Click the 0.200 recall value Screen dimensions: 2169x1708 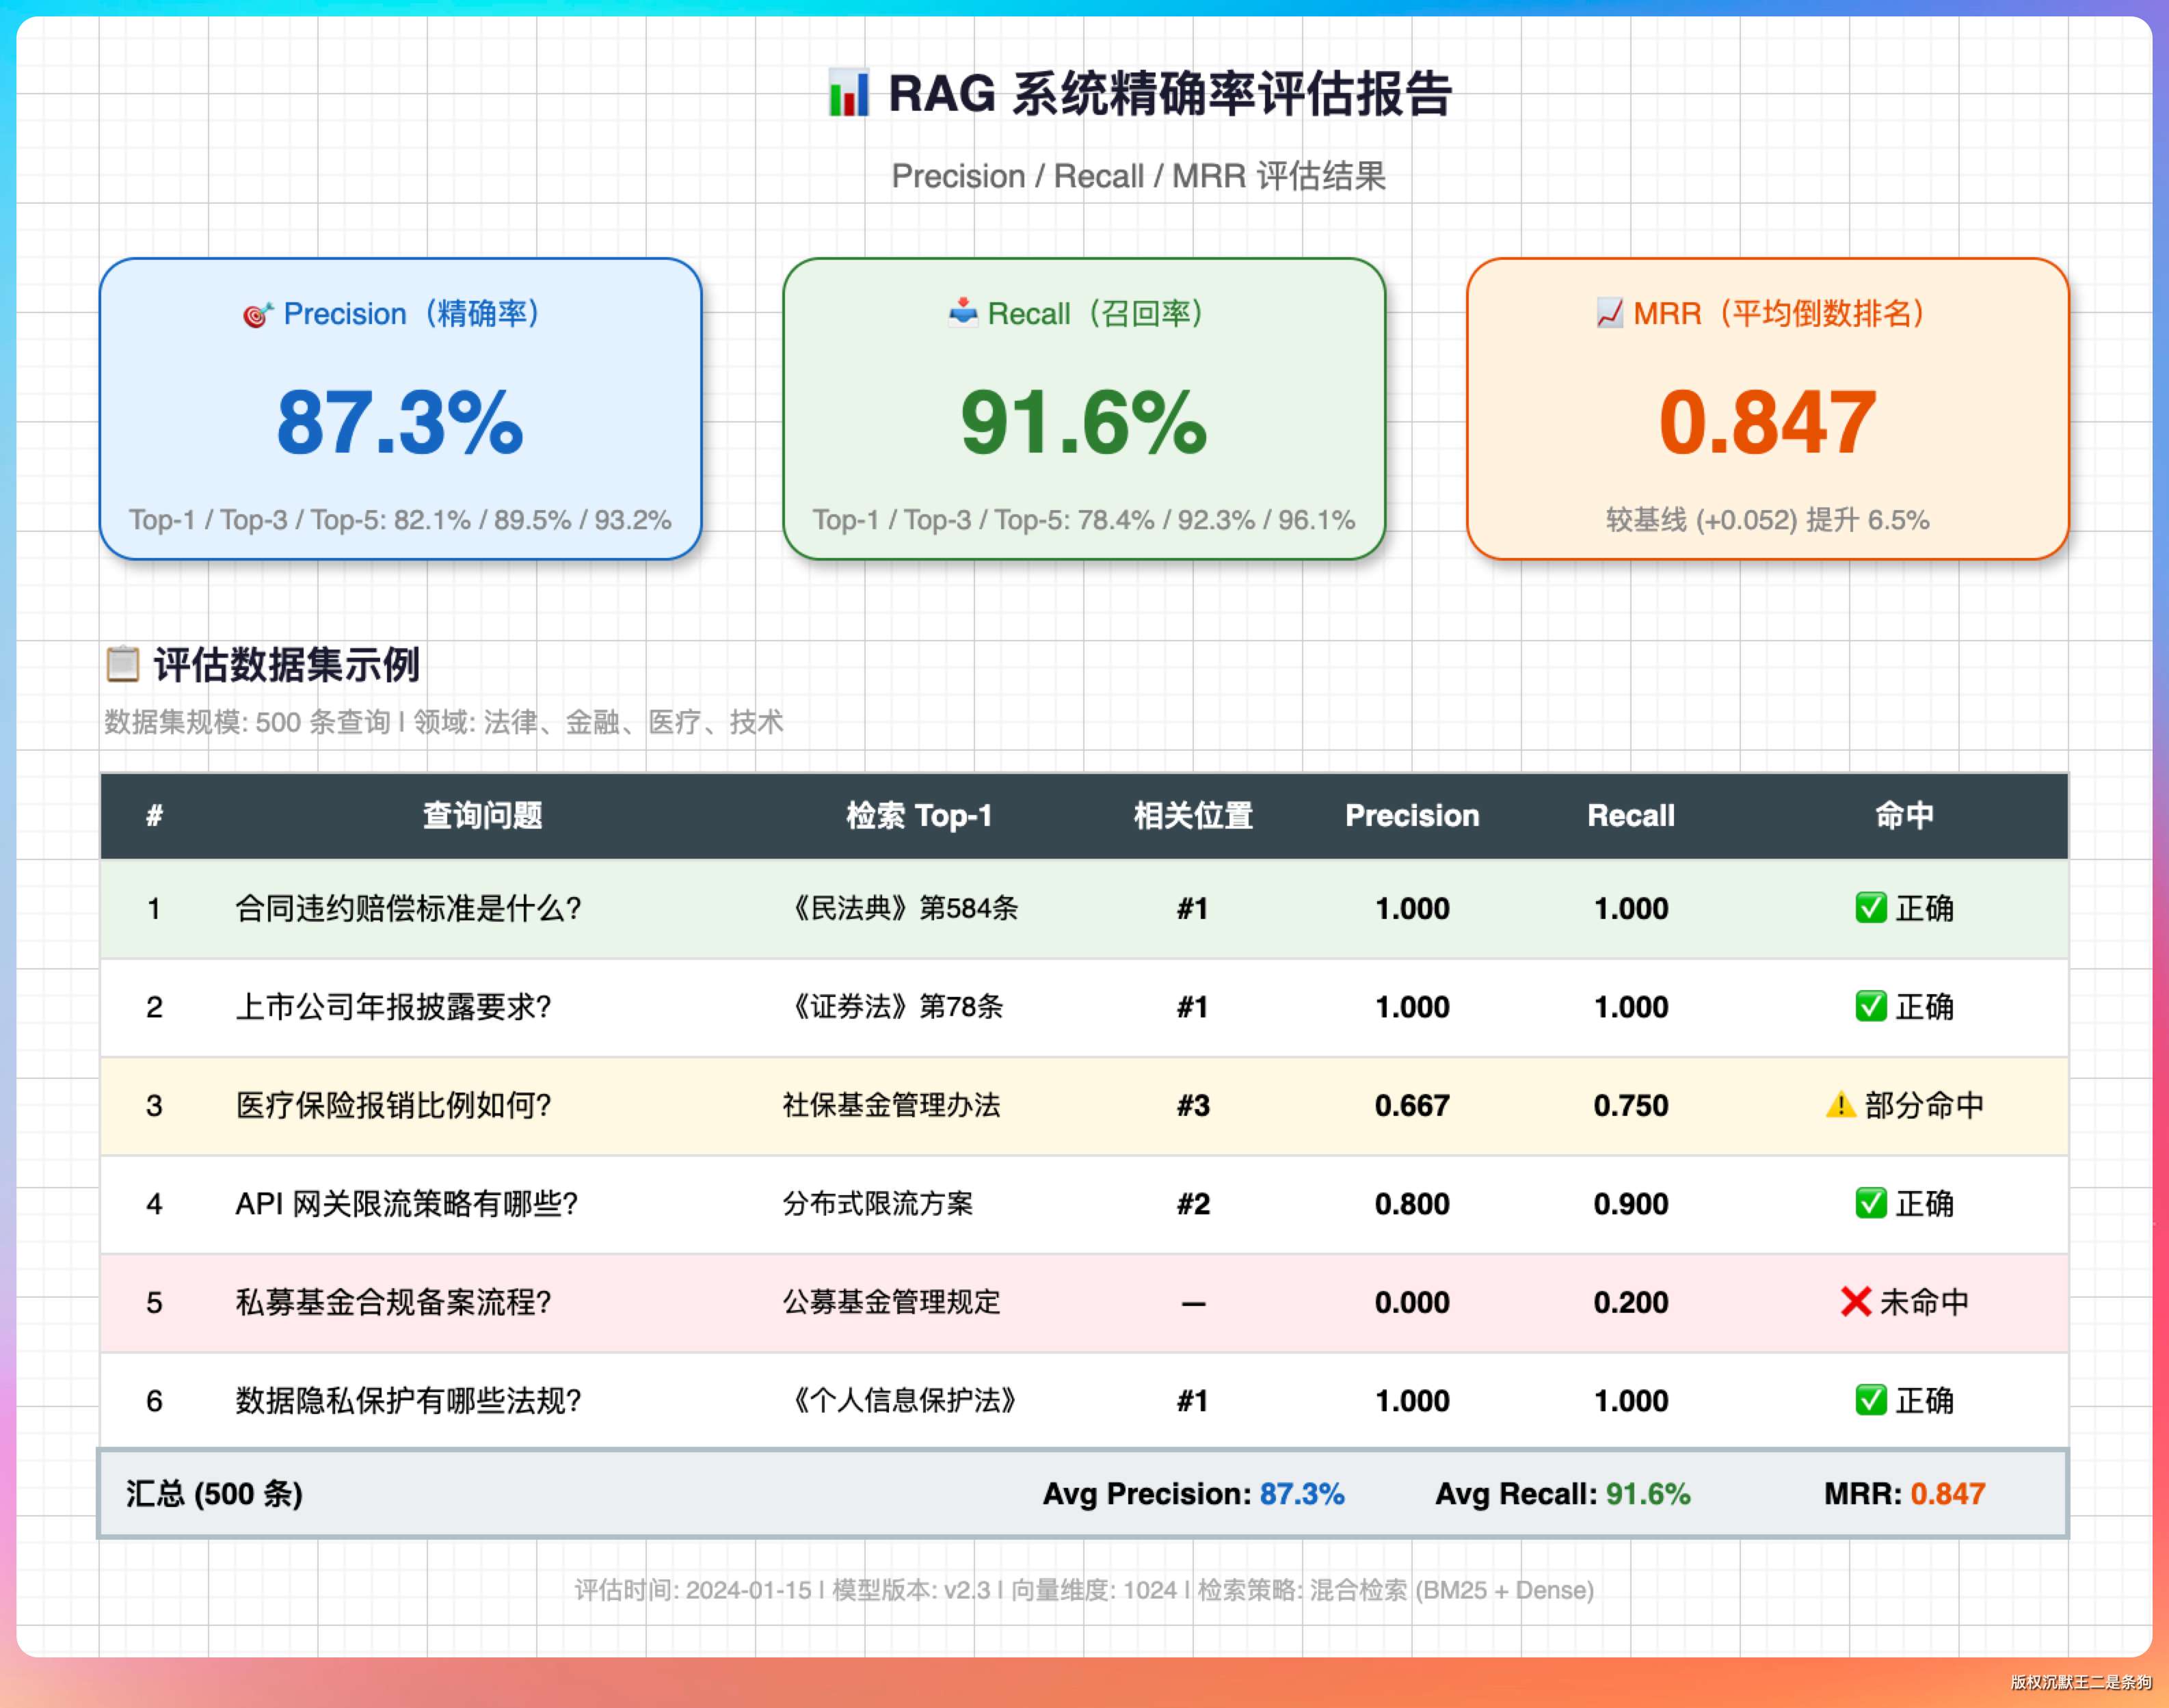coord(1631,1302)
